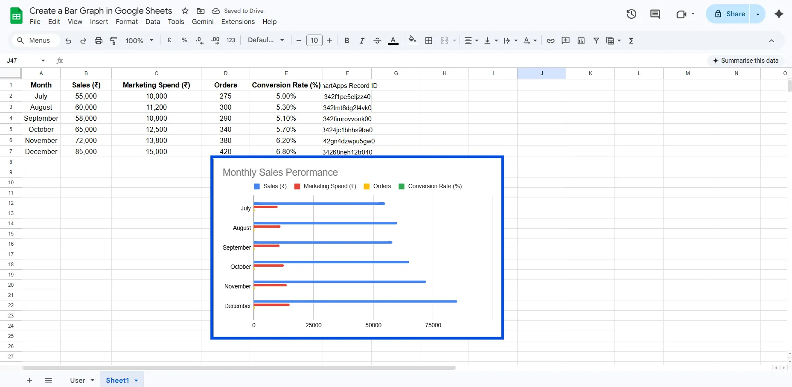Expand the font family dropdown

(x=266, y=40)
